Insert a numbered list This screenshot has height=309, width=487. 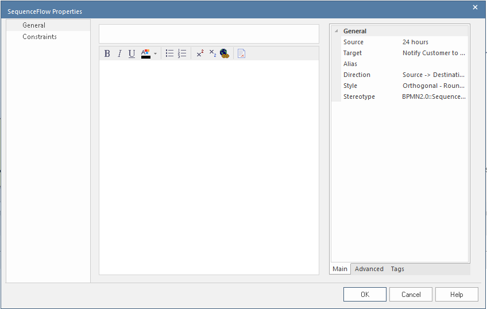(182, 53)
